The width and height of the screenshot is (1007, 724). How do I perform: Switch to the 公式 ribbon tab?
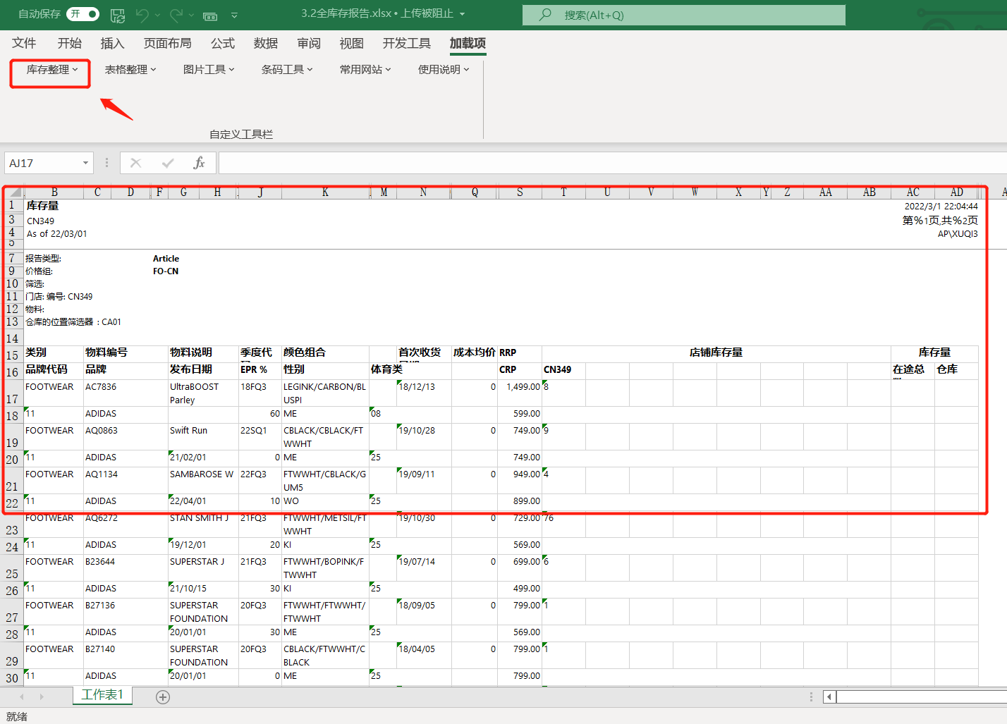(223, 44)
